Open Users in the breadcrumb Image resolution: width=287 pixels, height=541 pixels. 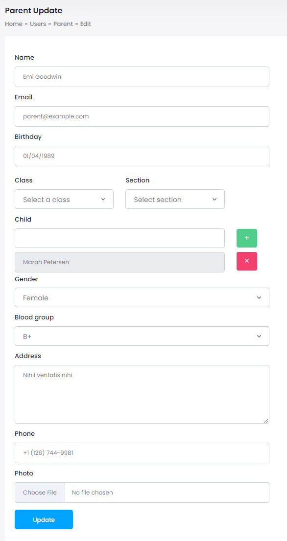pos(38,24)
